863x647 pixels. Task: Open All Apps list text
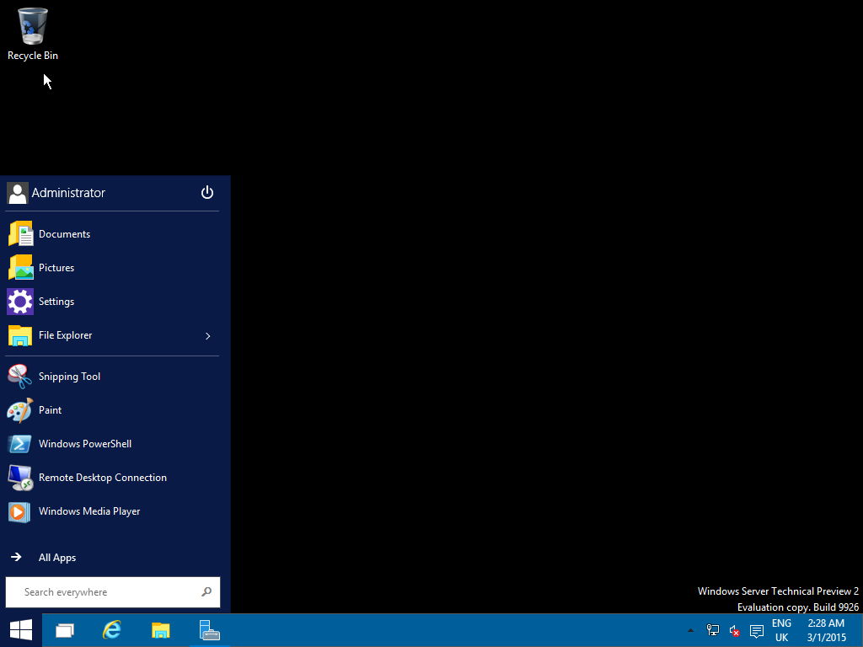coord(57,558)
